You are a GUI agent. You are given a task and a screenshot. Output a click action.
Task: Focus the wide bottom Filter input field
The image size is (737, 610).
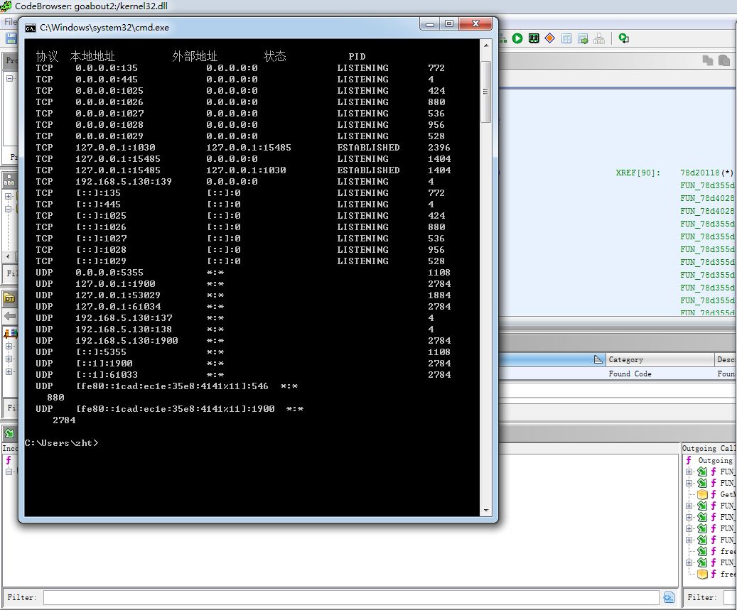pos(351,597)
